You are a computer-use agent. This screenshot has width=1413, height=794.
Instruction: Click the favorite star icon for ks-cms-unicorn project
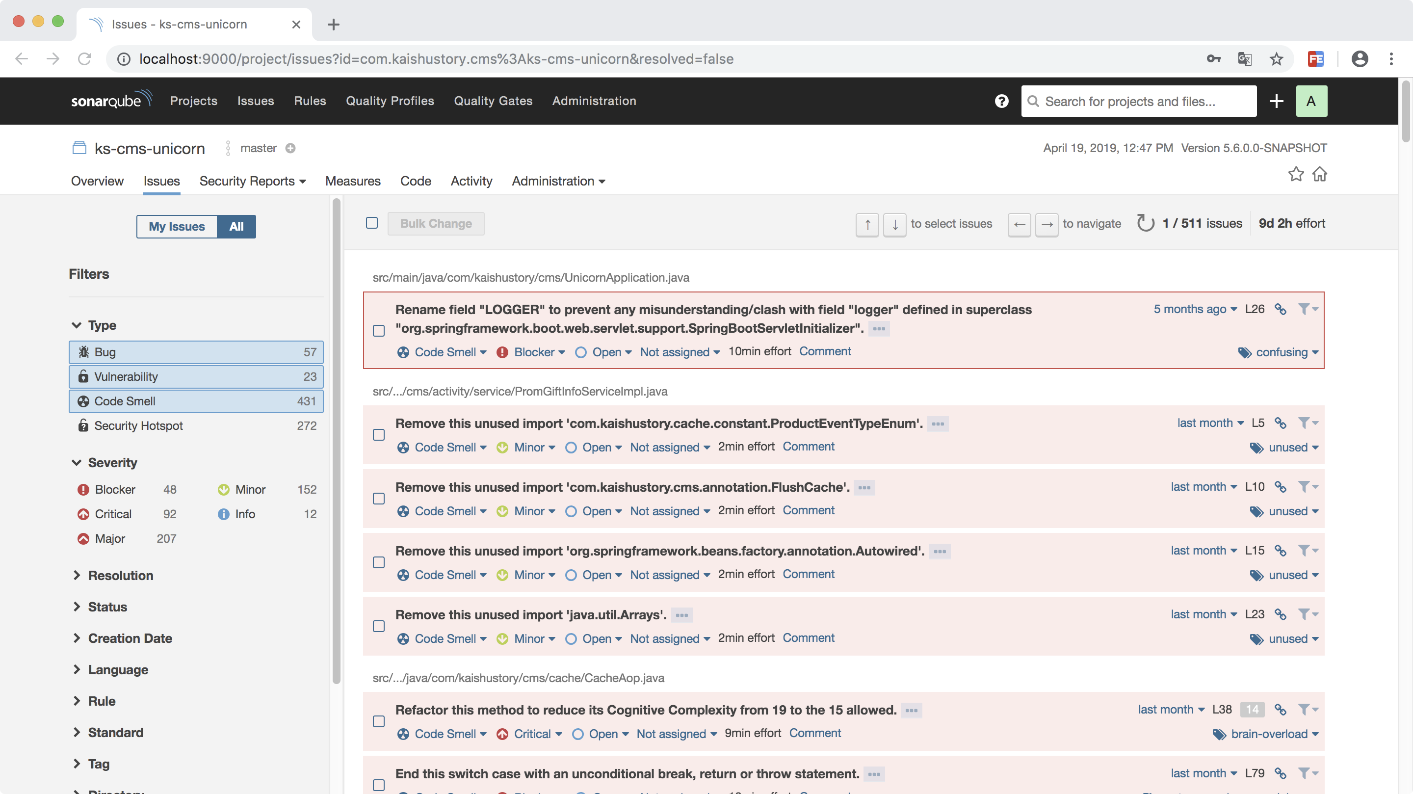tap(1296, 174)
